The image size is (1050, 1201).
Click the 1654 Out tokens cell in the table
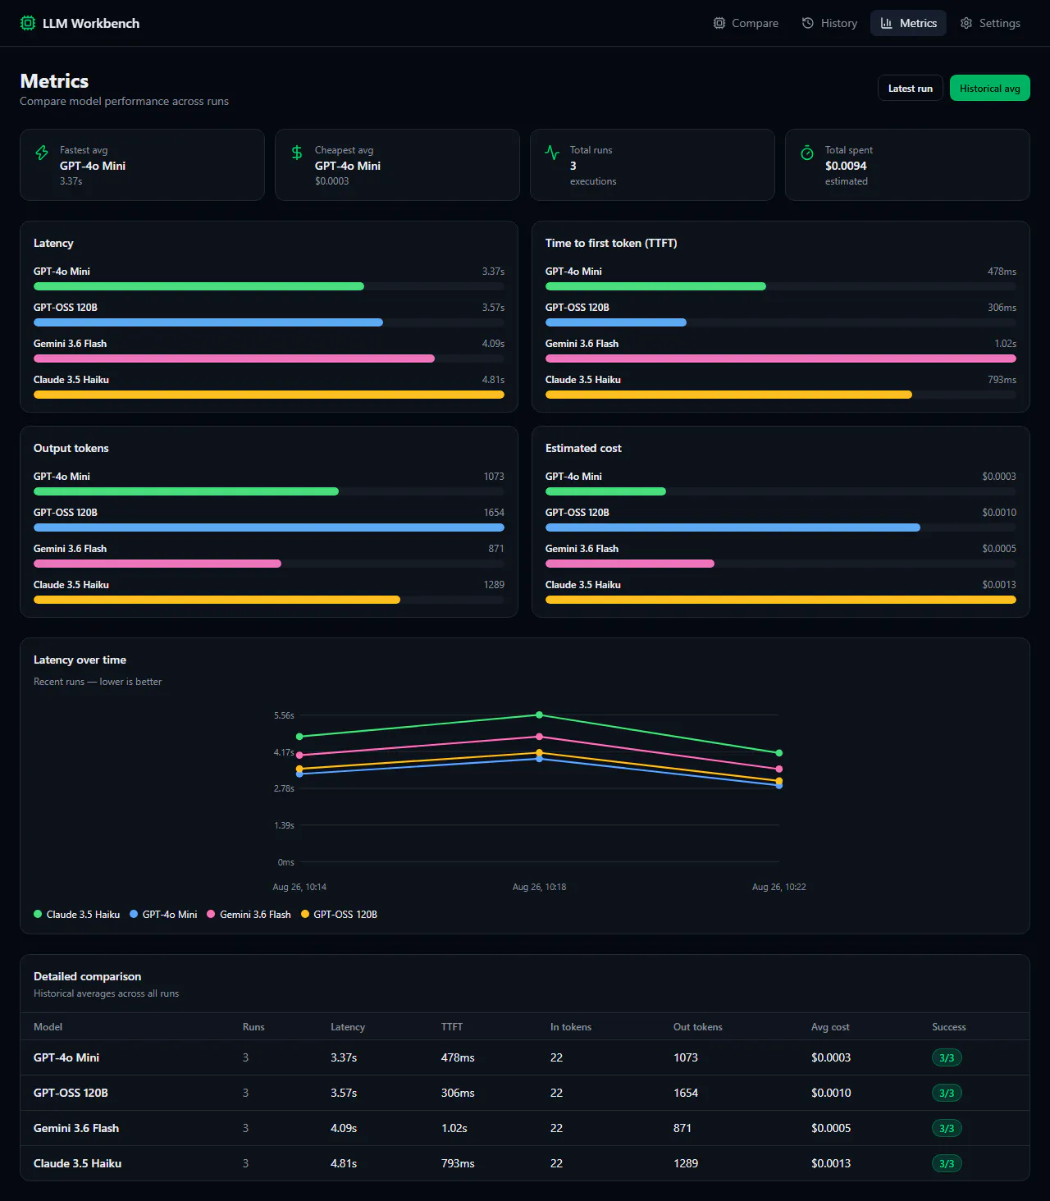(686, 1094)
